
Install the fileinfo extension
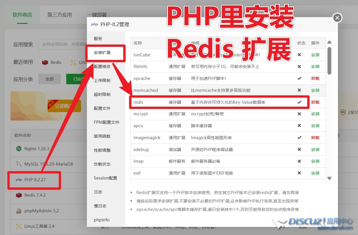coord(315,67)
